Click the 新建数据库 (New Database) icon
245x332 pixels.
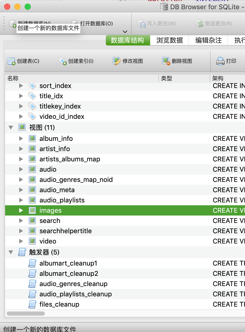(13, 24)
